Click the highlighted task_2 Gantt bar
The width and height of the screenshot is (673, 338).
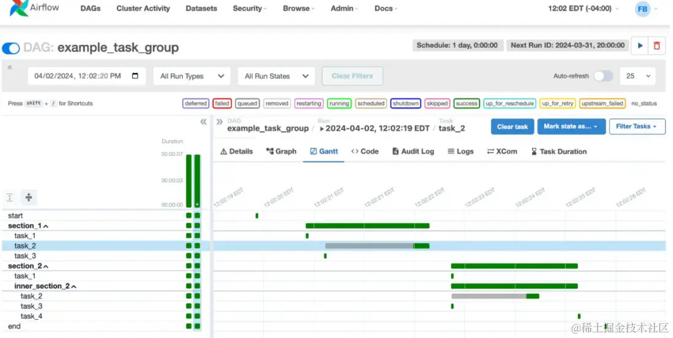point(378,246)
